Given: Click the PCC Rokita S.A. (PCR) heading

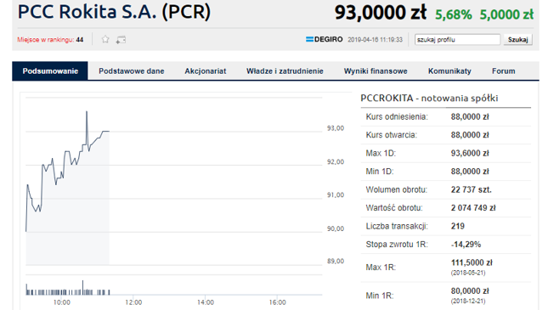Looking at the screenshot, I should (115, 12).
